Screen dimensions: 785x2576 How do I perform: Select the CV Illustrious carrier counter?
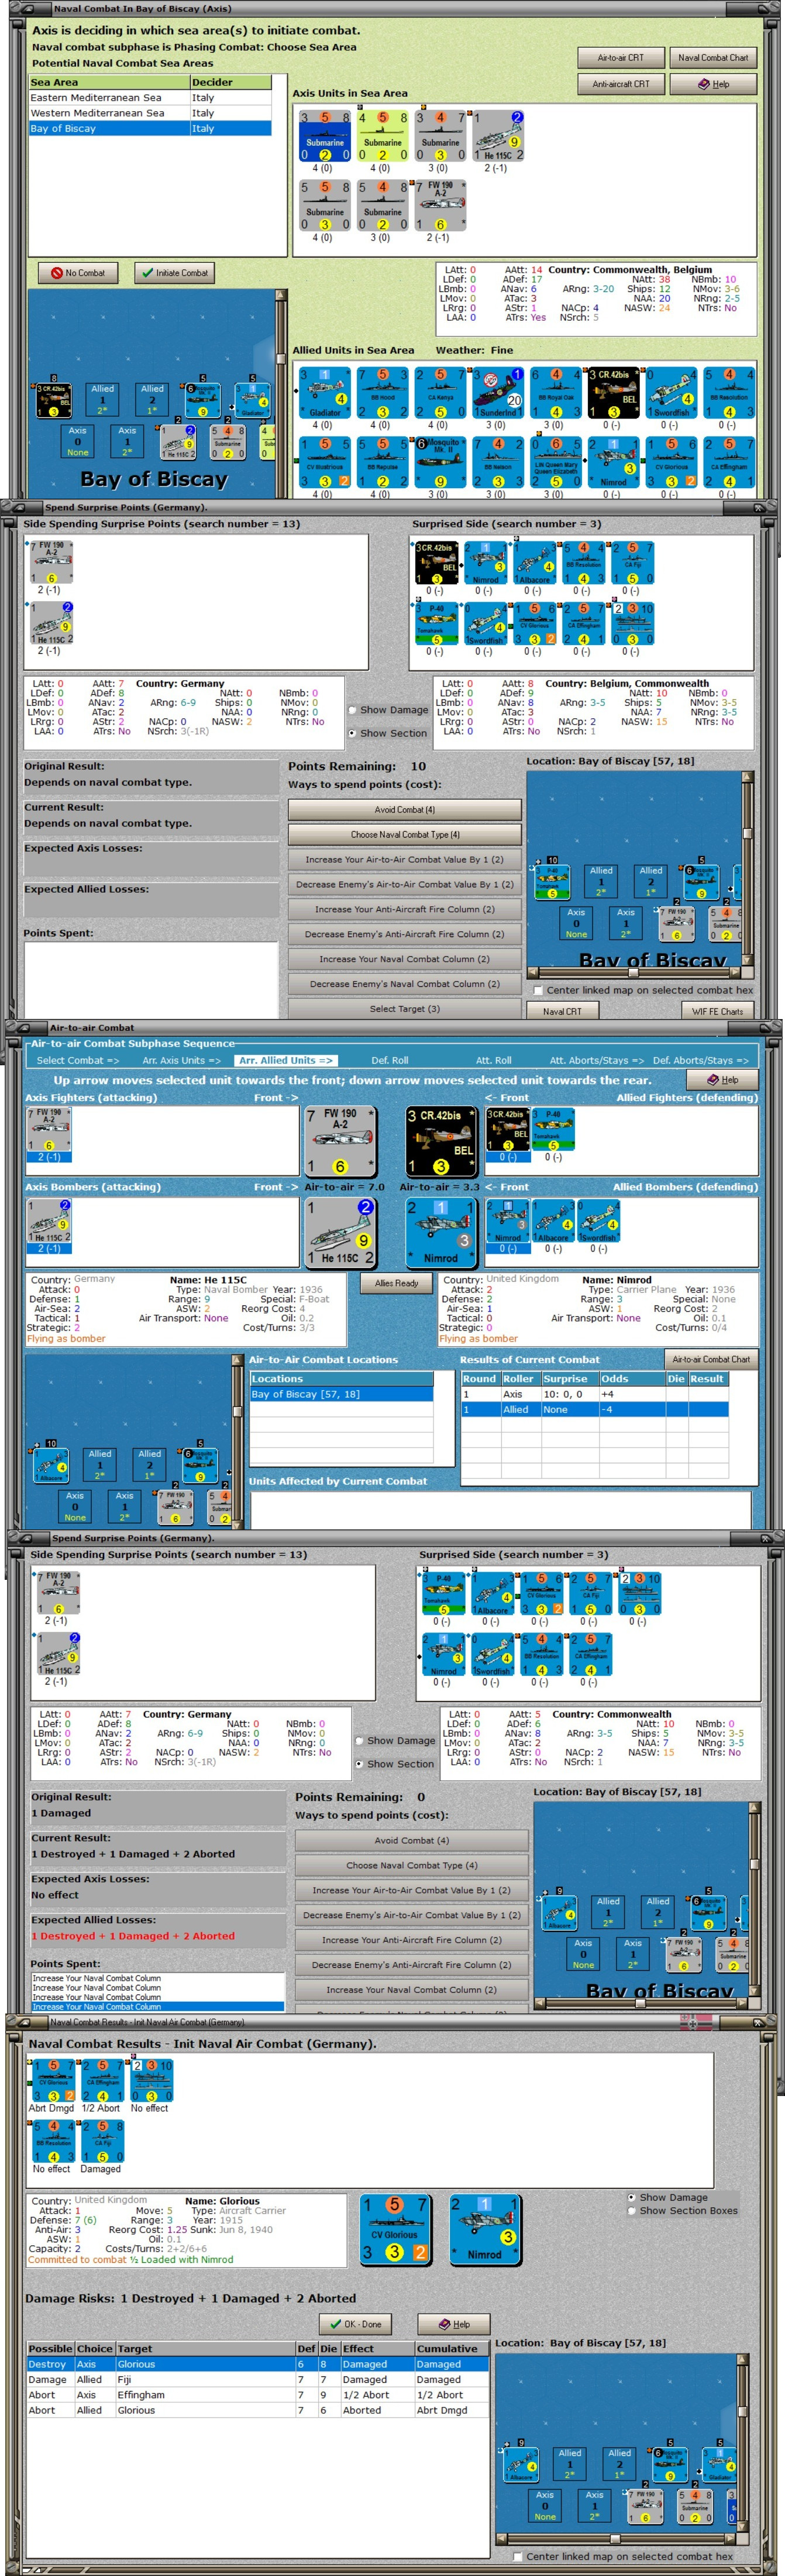(325, 463)
